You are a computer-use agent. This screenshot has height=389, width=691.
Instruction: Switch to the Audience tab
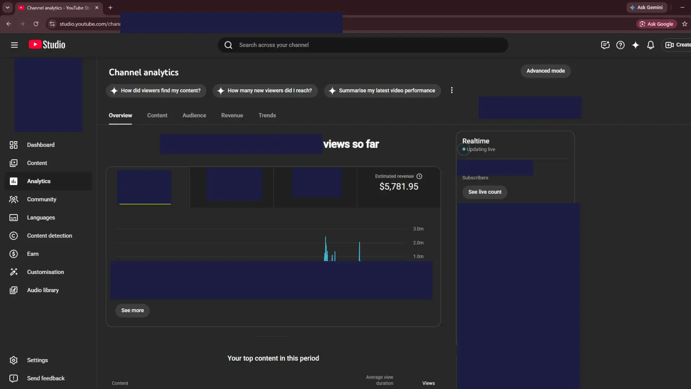coord(194,115)
